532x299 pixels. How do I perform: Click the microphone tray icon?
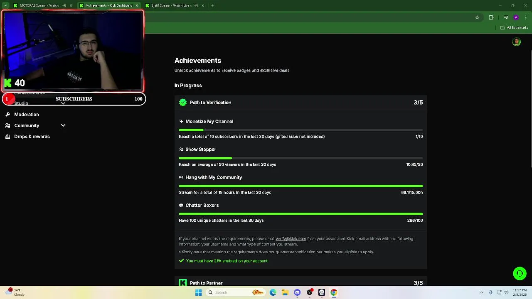(x=491, y=292)
